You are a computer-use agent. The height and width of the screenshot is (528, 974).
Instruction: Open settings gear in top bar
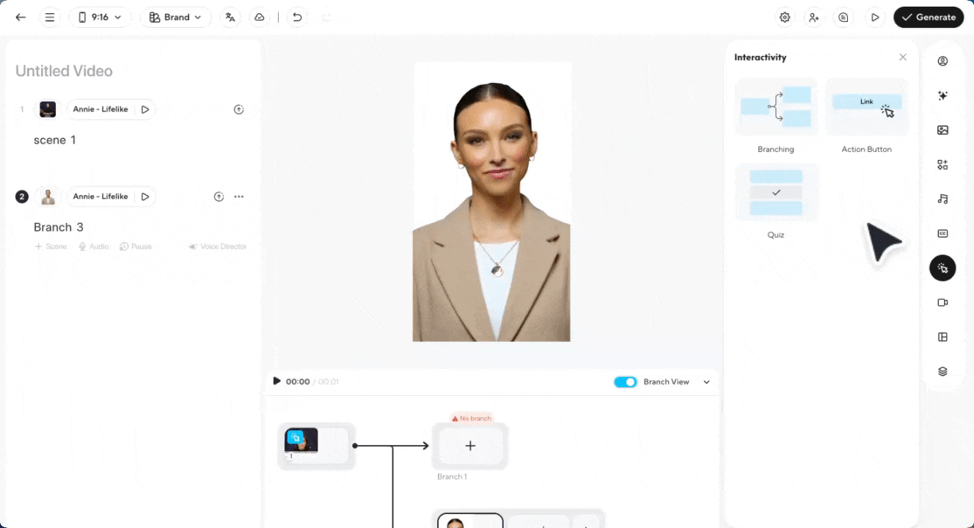(785, 17)
